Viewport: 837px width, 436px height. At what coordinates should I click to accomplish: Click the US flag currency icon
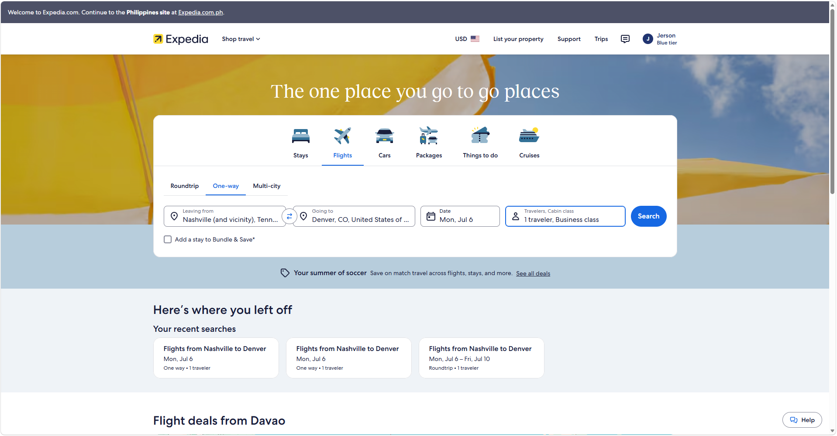475,39
